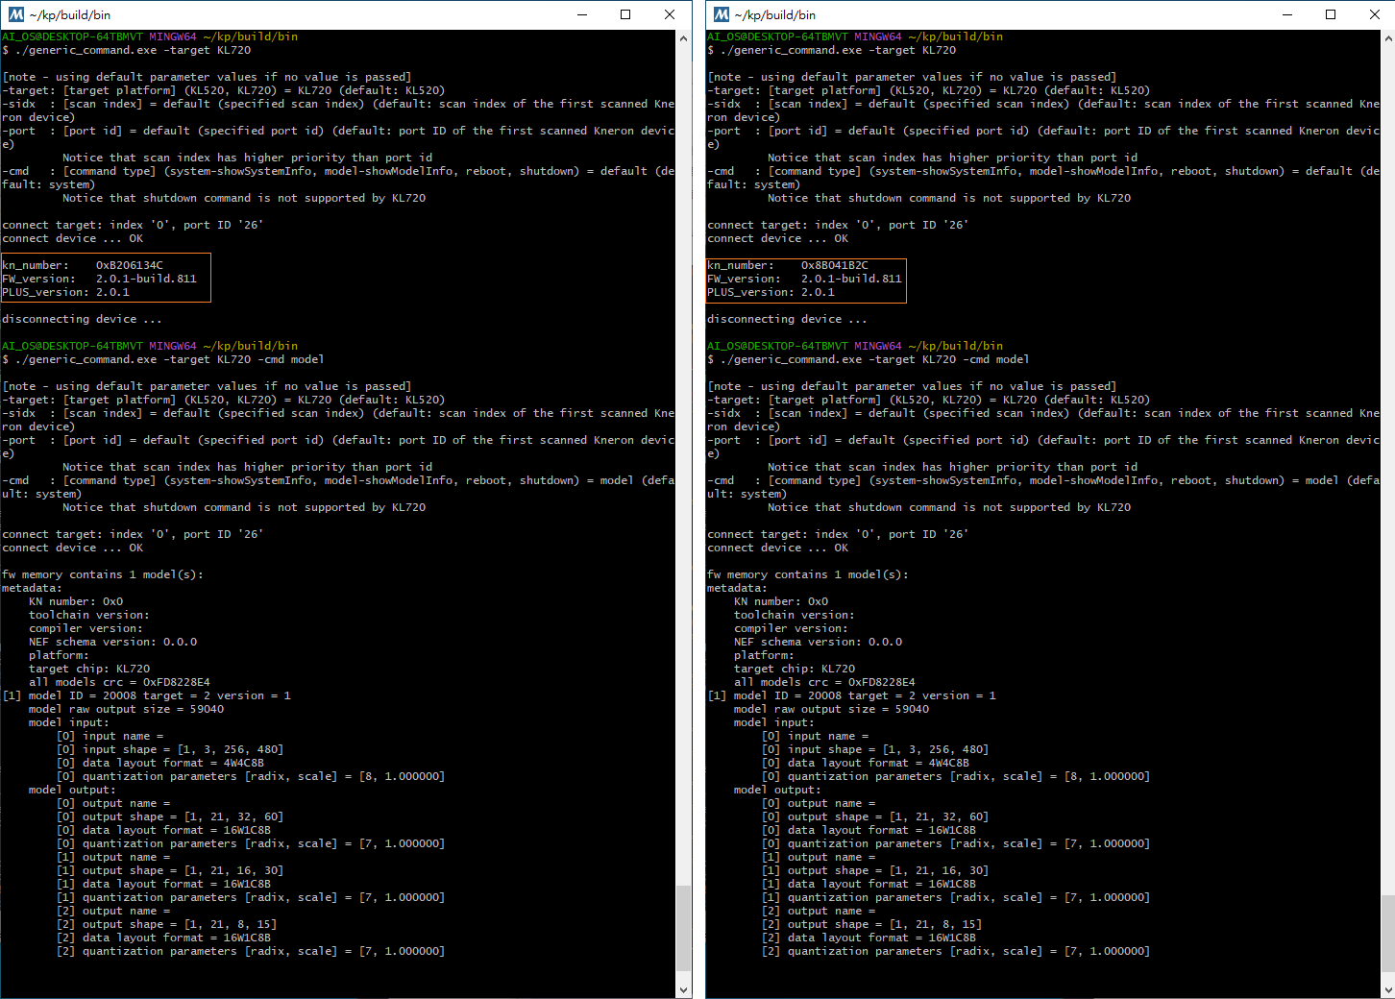The height and width of the screenshot is (999, 1395).
Task: Minimize the left terminal window
Action: (581, 14)
